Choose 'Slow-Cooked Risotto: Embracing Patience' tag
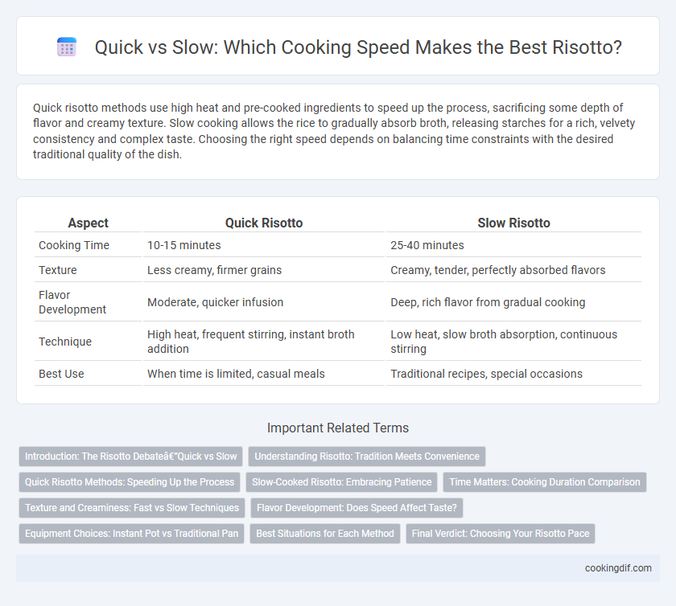 tap(341, 482)
